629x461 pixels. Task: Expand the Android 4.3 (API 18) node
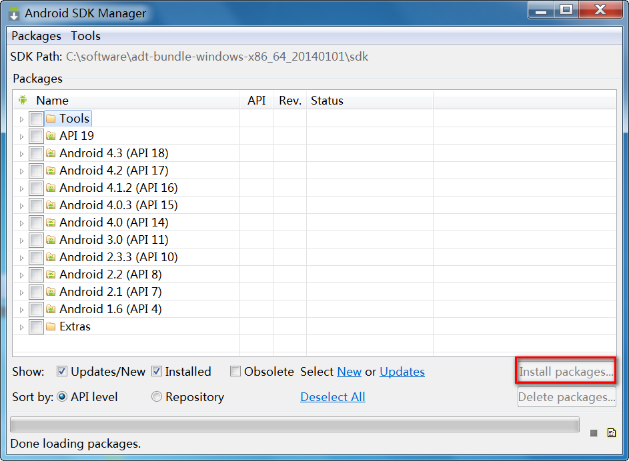[x=21, y=154]
